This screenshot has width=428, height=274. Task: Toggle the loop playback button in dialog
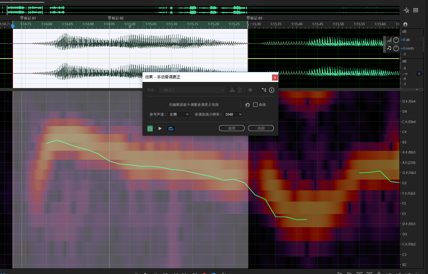[171, 129]
